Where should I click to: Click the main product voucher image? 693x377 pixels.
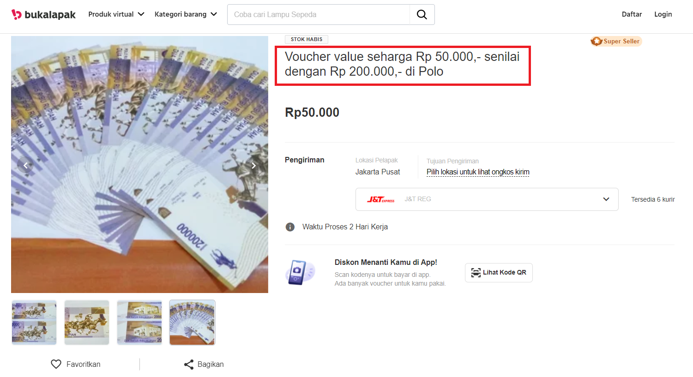coord(139,164)
